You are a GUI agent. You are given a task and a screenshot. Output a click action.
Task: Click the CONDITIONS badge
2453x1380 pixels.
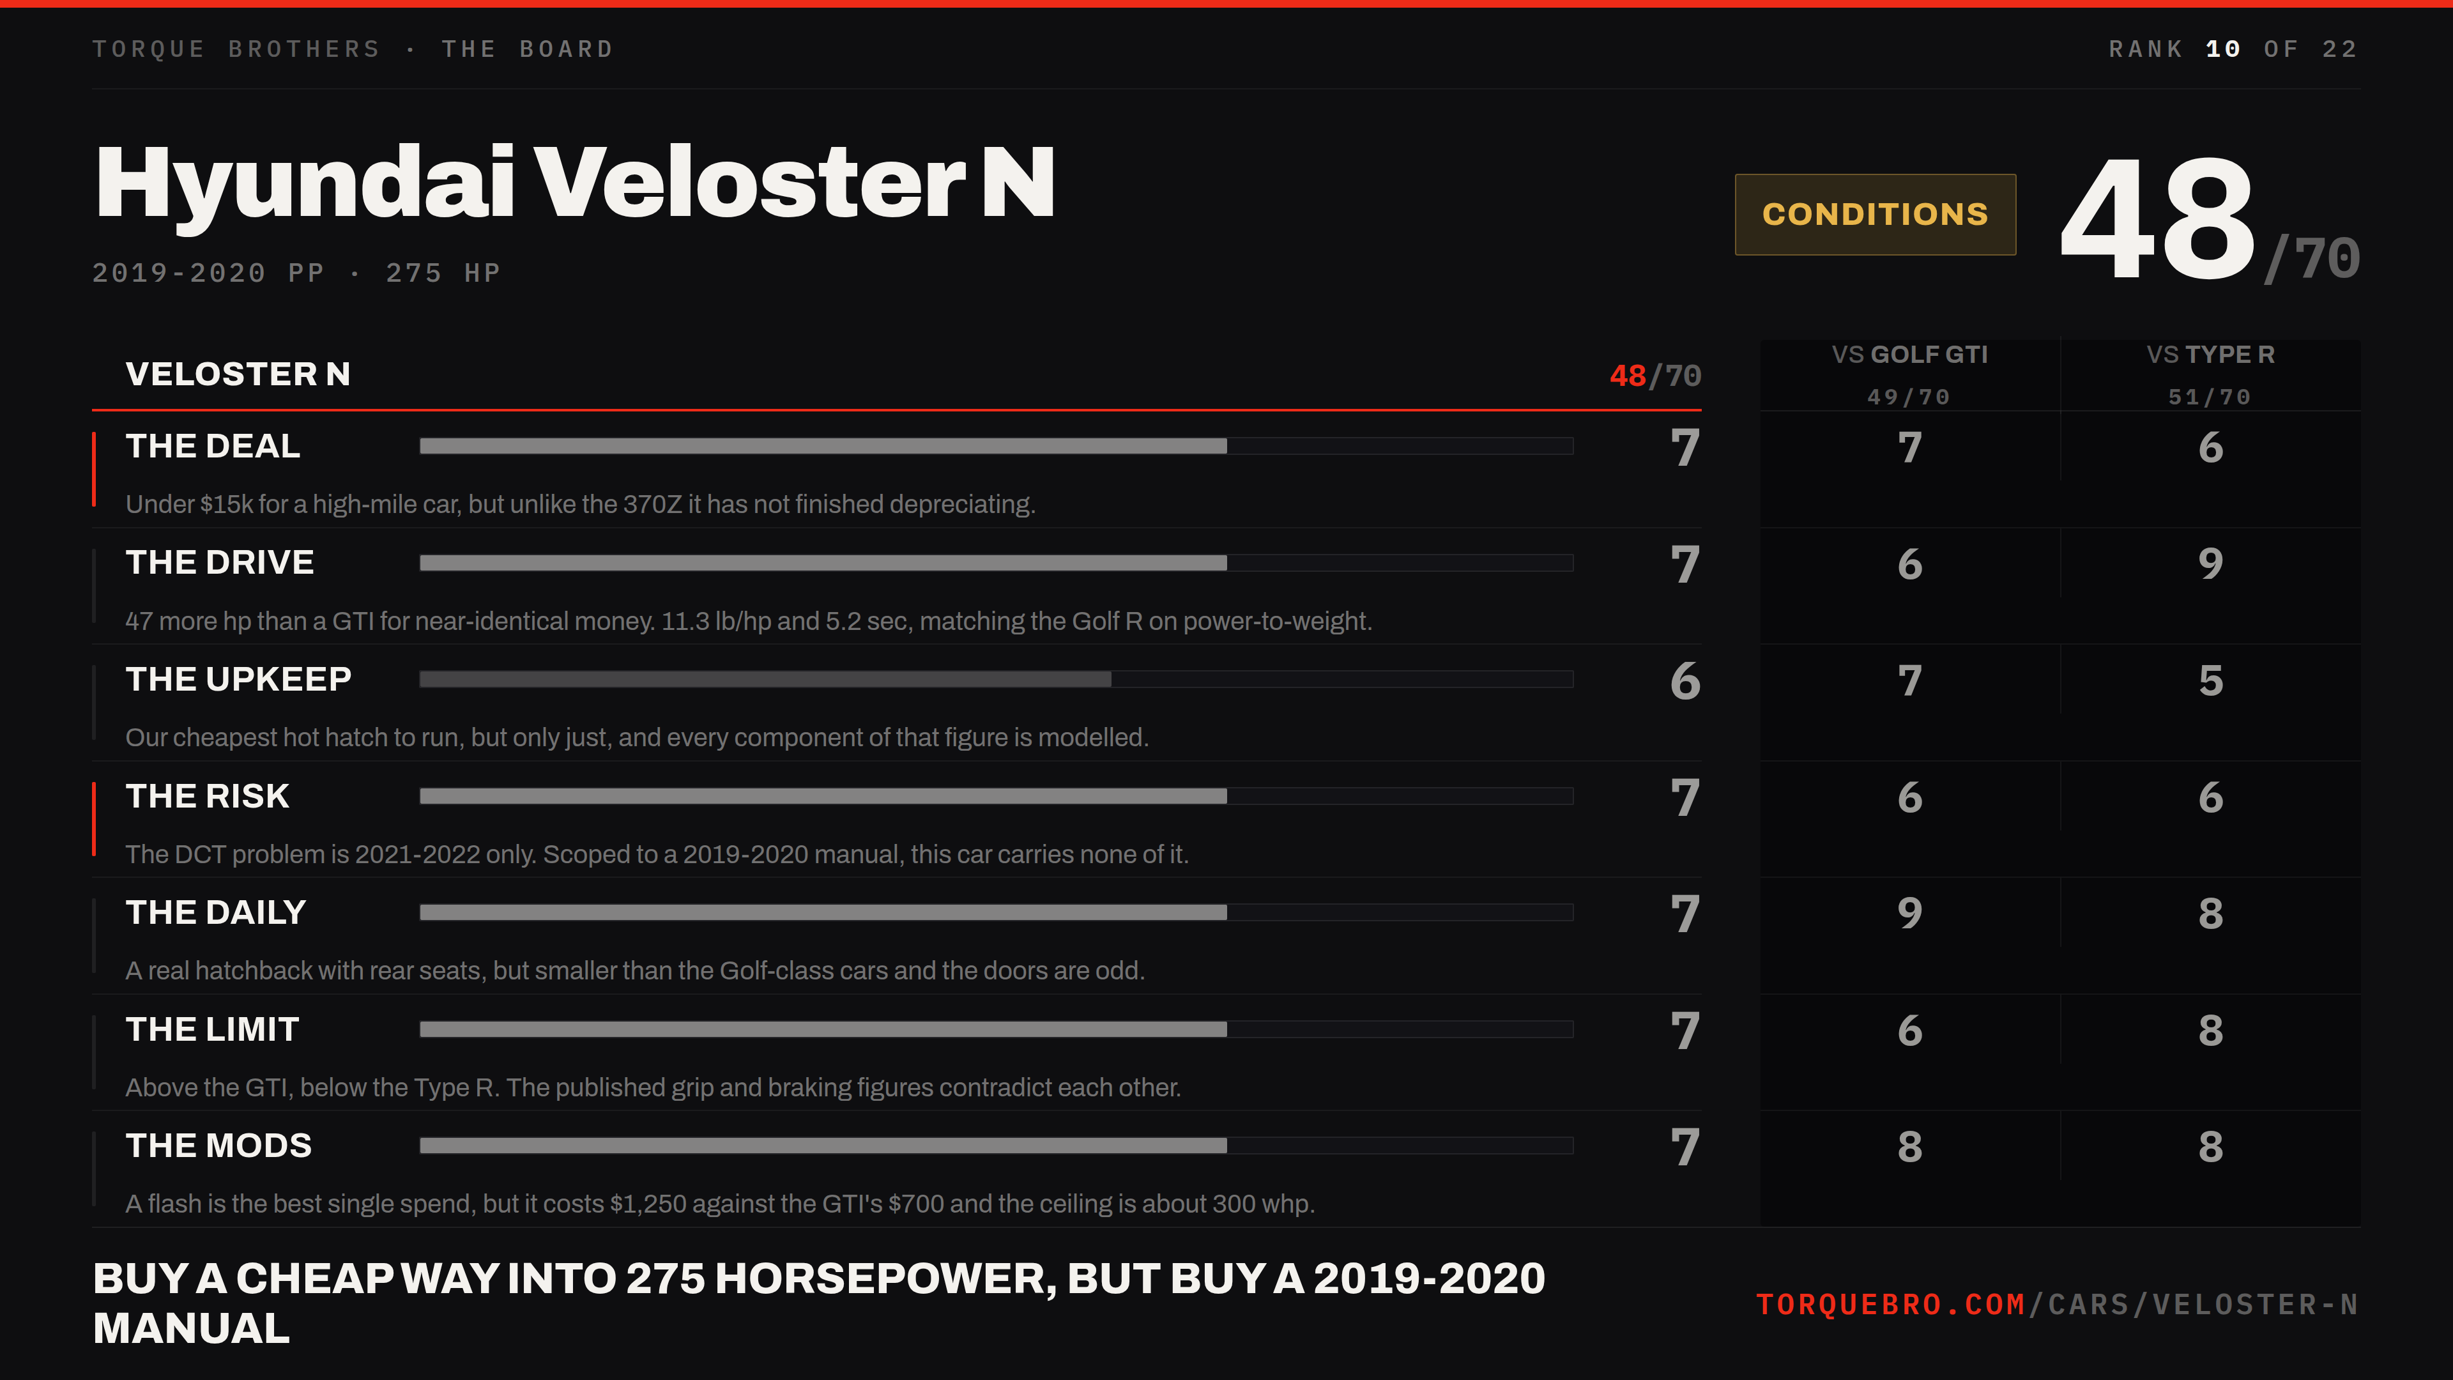coord(1875,214)
